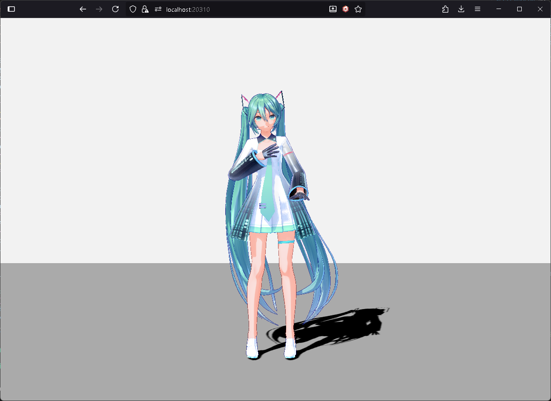
Task: Reload the localhost page
Action: 115,9
